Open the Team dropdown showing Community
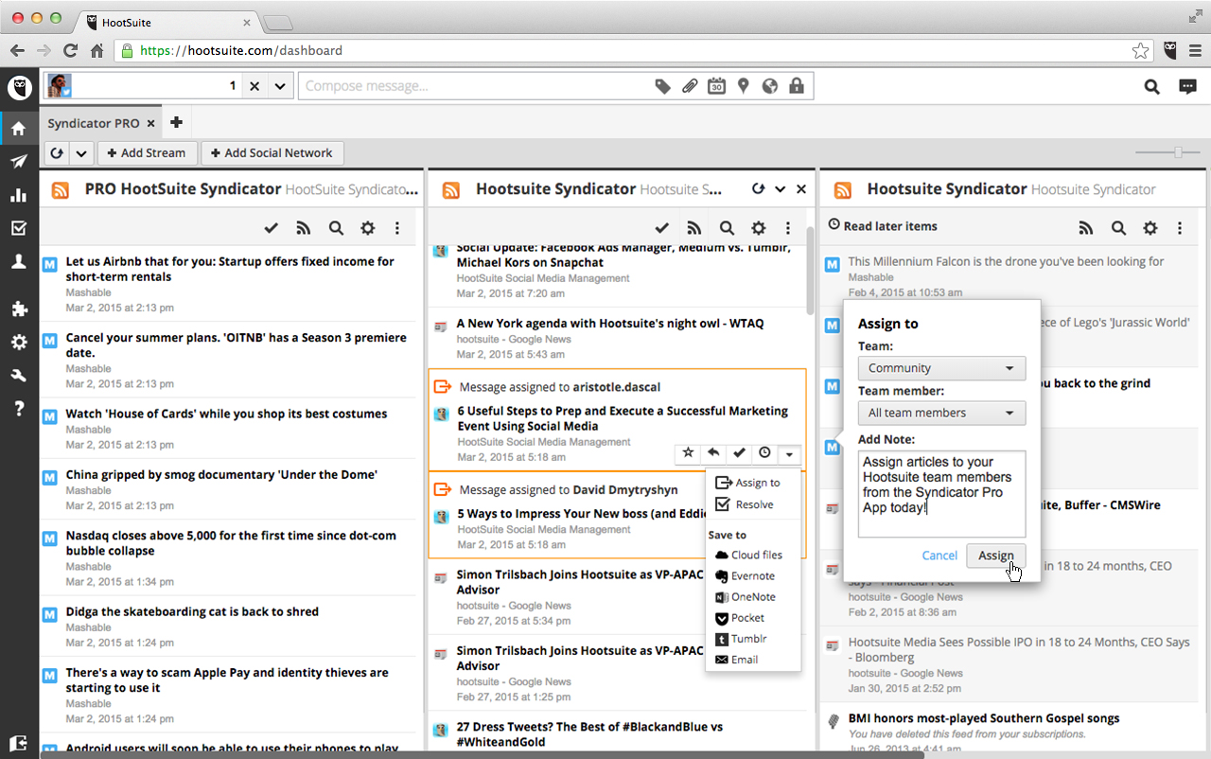This screenshot has width=1211, height=759. point(941,368)
